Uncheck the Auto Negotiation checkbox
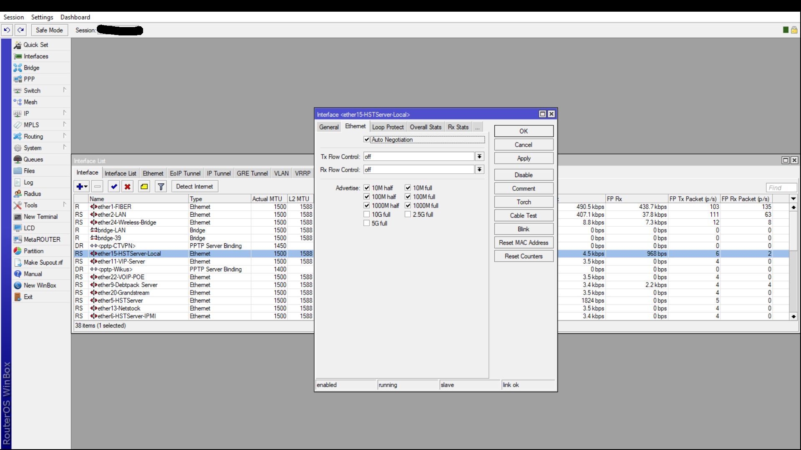801x450 pixels. click(367, 140)
